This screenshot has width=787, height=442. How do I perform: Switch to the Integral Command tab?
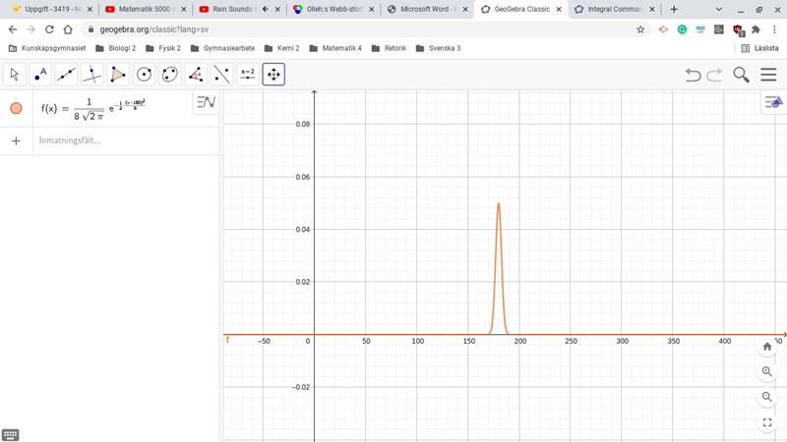[610, 9]
